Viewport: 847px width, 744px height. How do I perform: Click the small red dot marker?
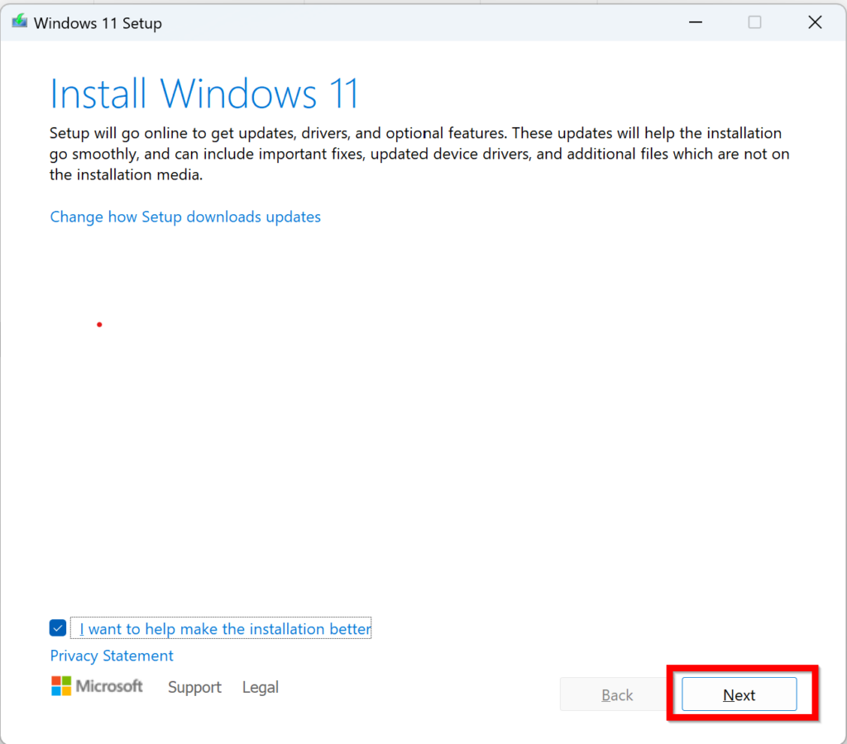point(99,324)
